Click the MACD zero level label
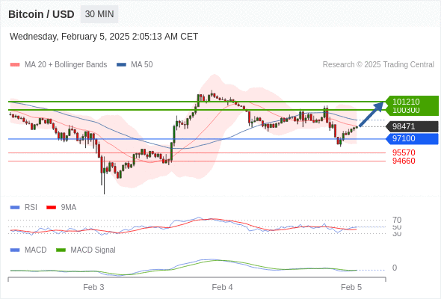 pos(395,268)
